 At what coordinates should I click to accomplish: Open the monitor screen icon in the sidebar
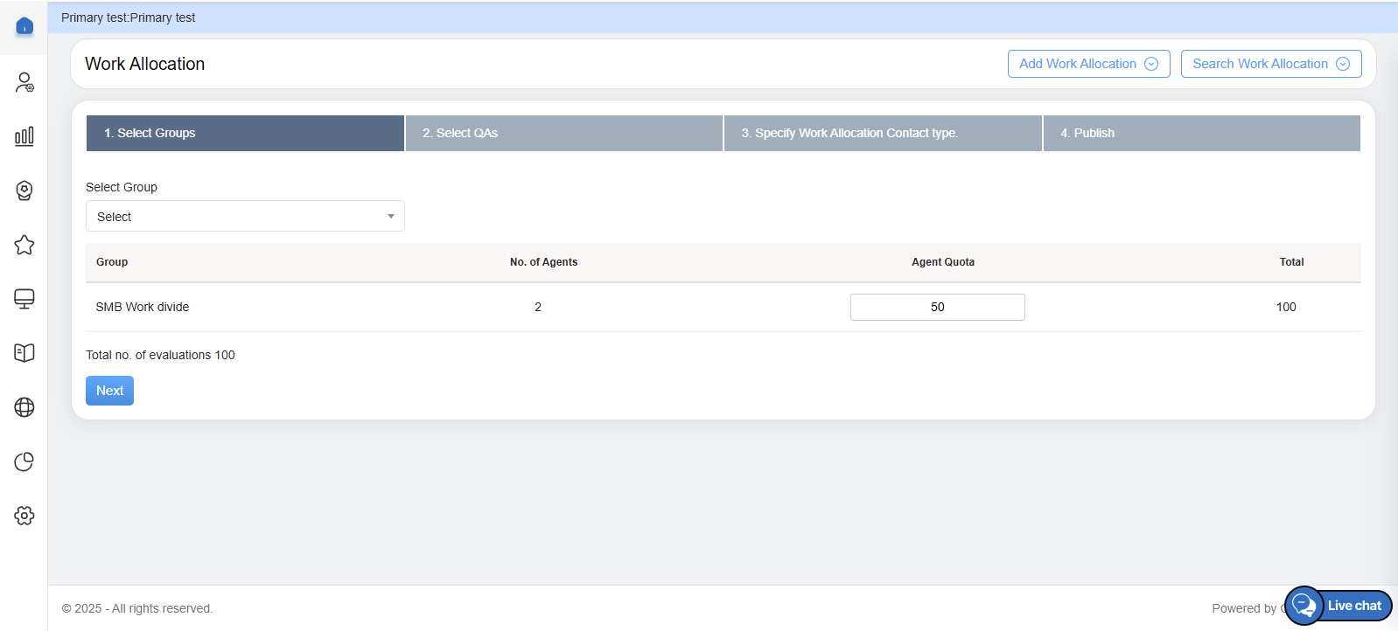pyautogui.click(x=24, y=299)
